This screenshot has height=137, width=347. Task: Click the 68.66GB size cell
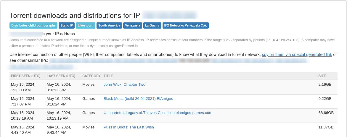tap(326, 113)
